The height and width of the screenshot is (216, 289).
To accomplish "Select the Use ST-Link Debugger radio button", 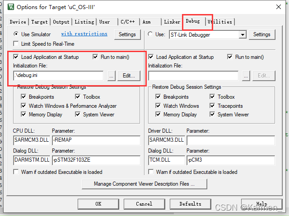I will coord(150,34).
